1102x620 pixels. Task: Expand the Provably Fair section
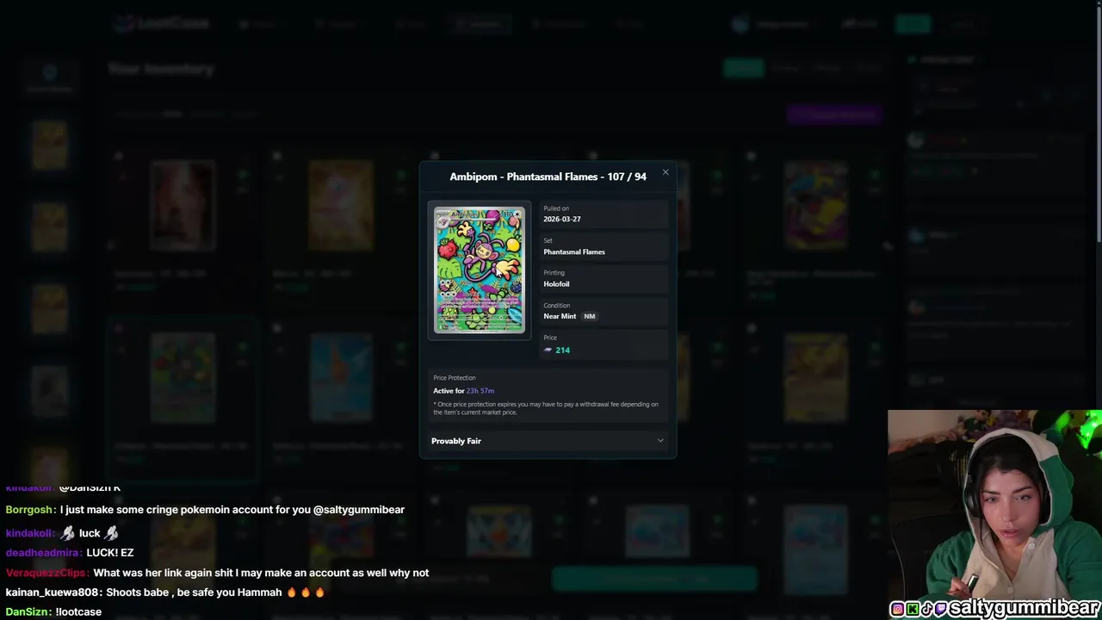[548, 441]
